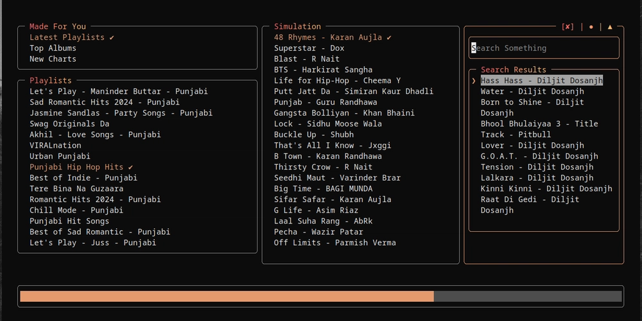Select Kinni Kinni - Diljit Dosanjh result

coord(546,189)
